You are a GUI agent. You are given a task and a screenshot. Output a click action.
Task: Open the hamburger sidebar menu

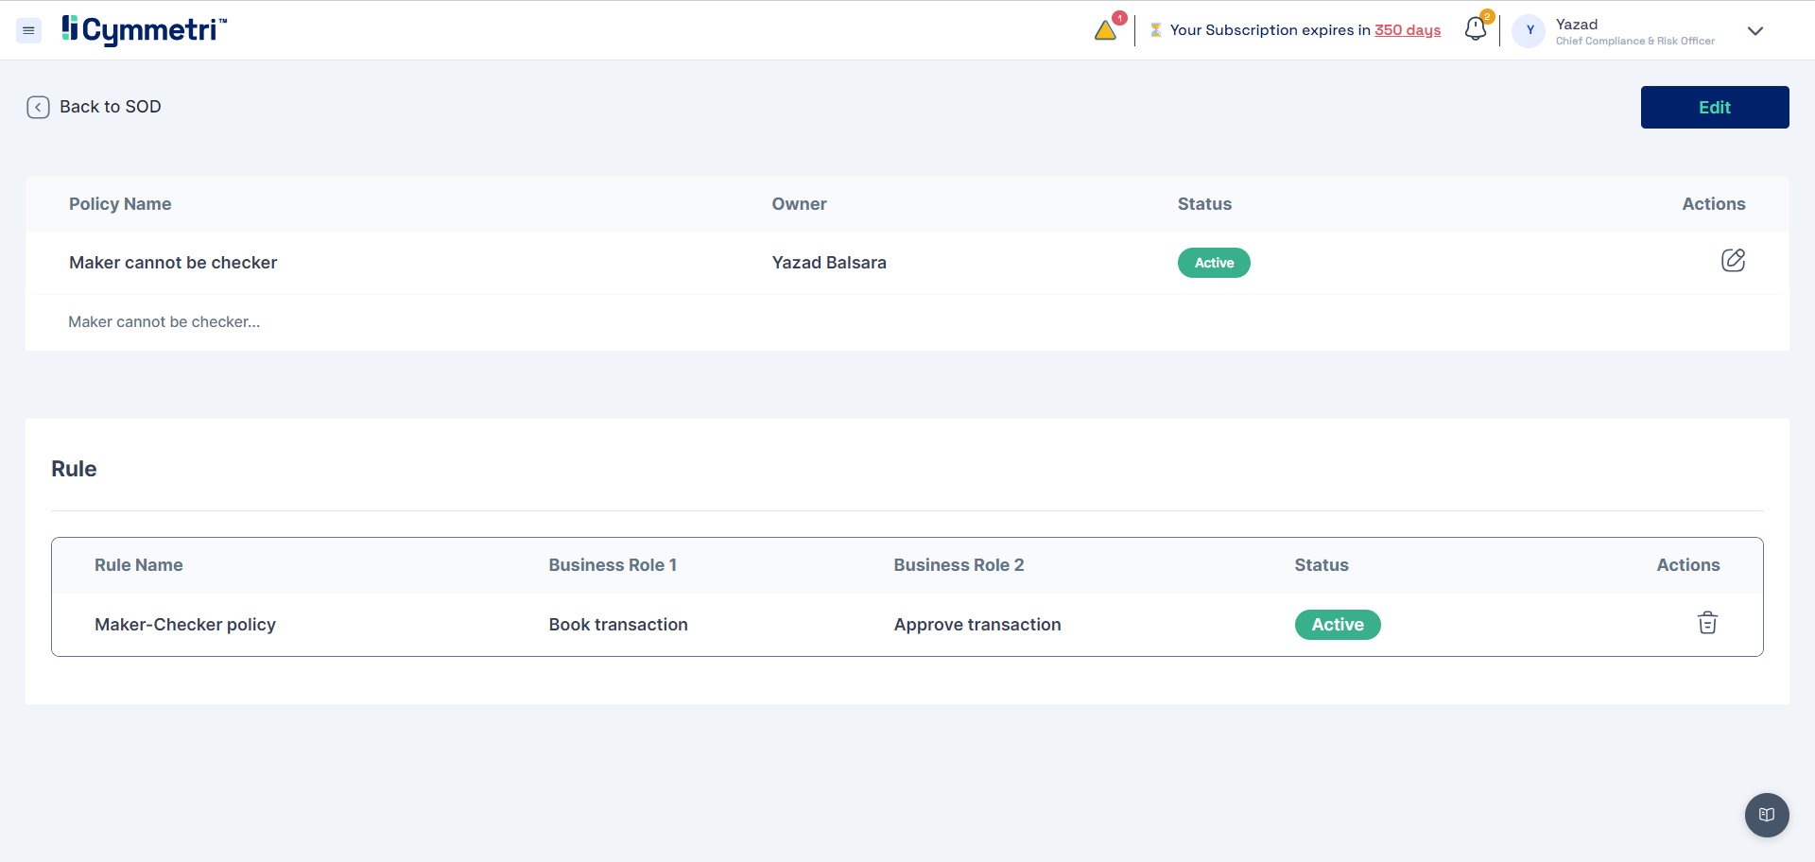pos(28,31)
